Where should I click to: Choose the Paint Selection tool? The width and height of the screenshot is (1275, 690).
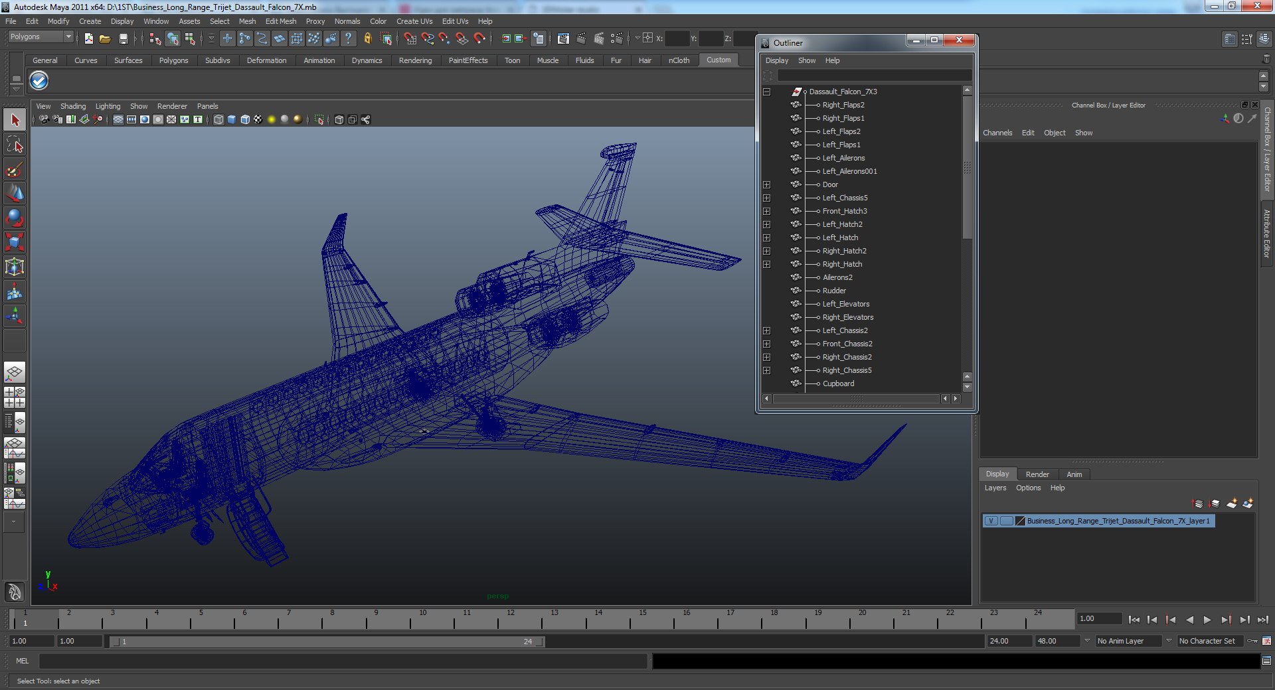pos(15,169)
